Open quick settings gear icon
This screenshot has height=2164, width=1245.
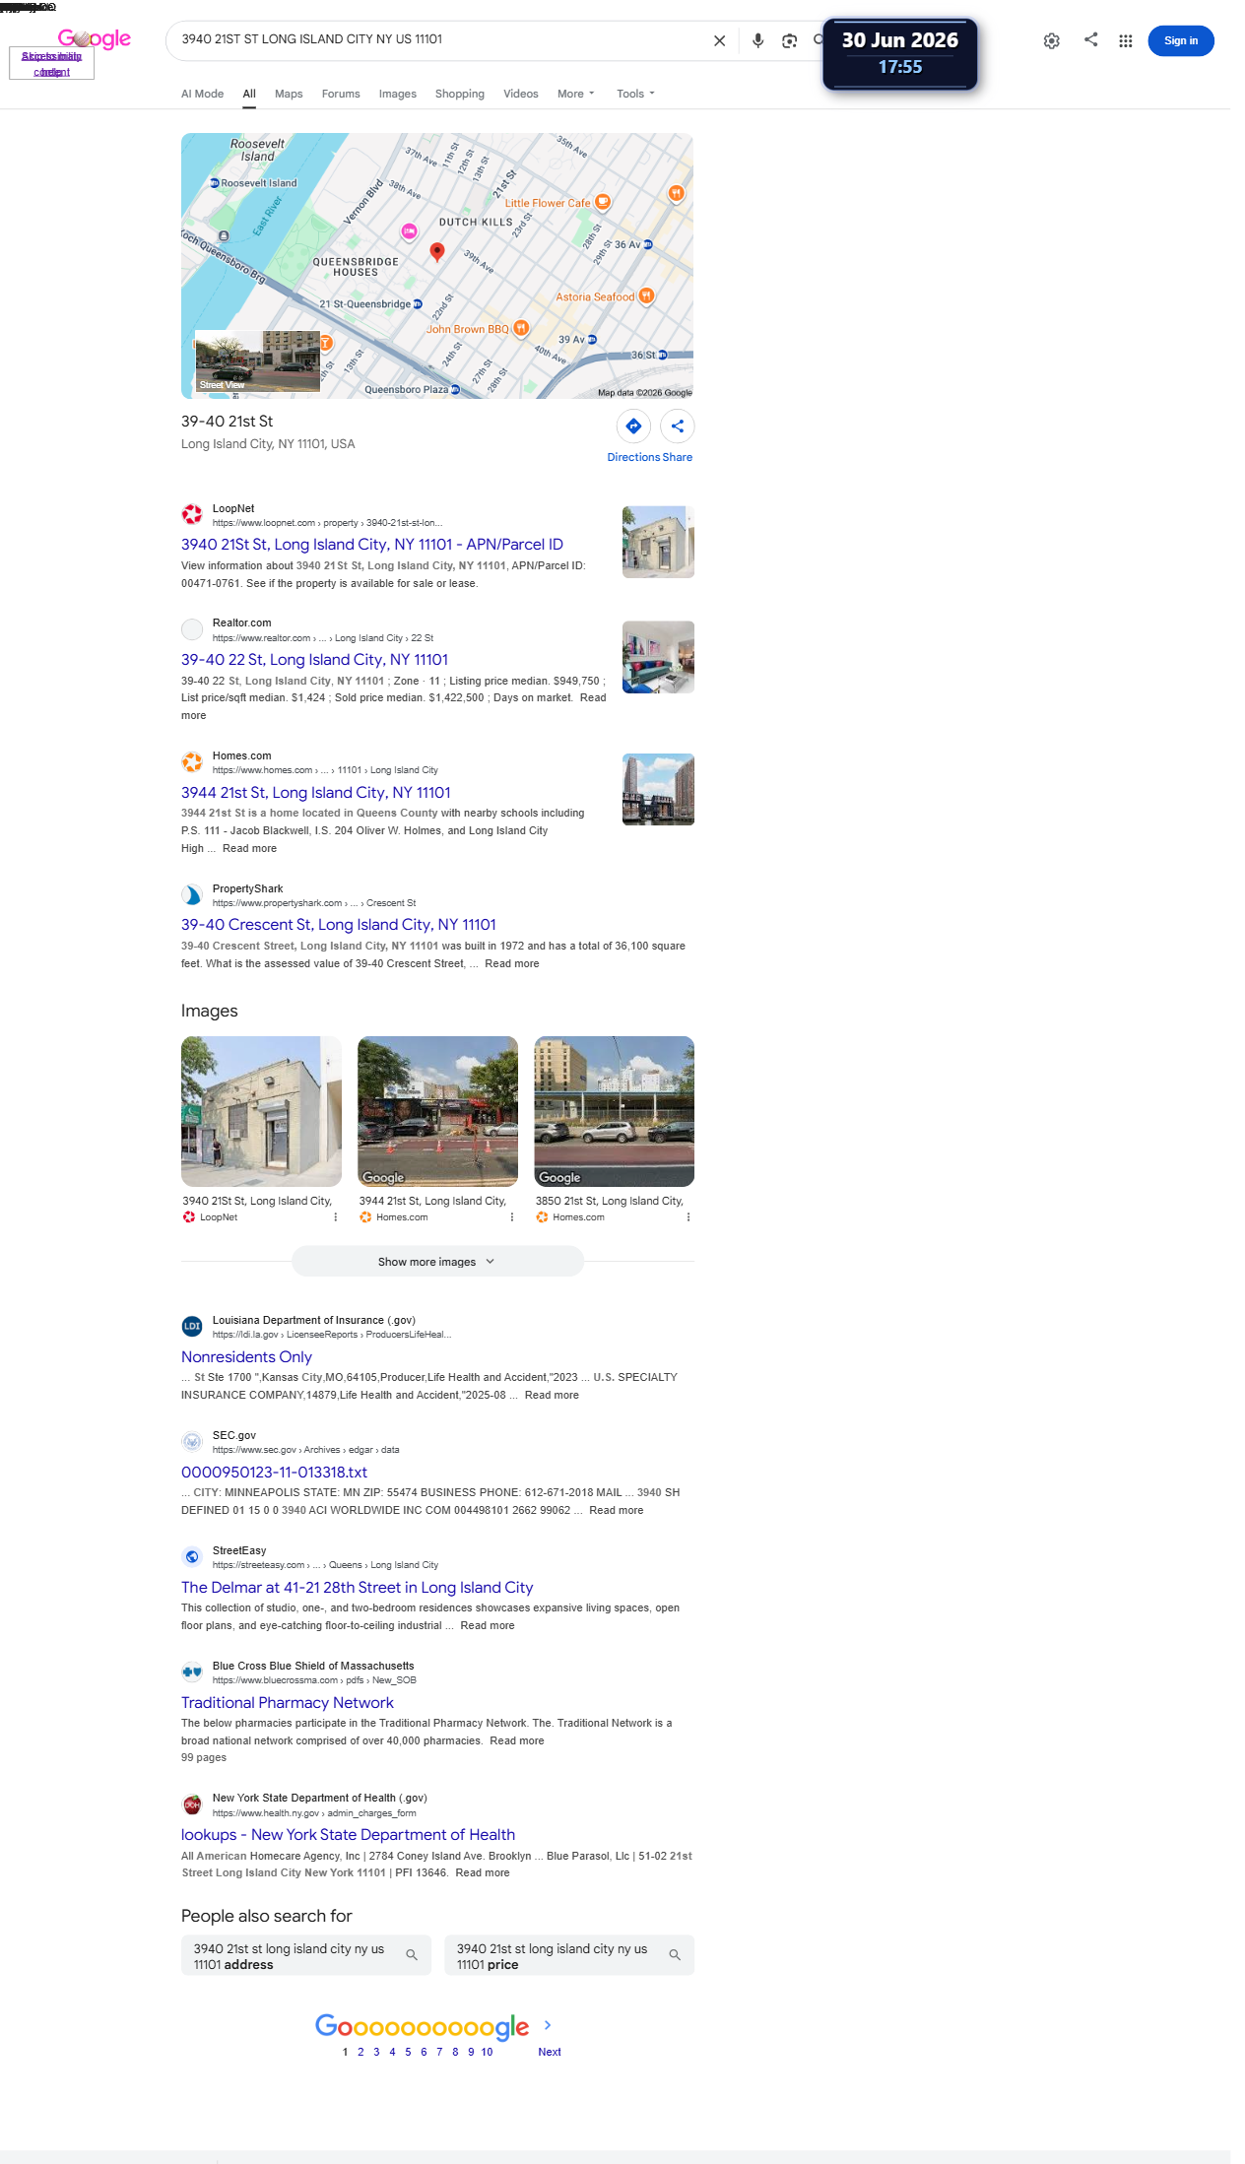[1052, 40]
